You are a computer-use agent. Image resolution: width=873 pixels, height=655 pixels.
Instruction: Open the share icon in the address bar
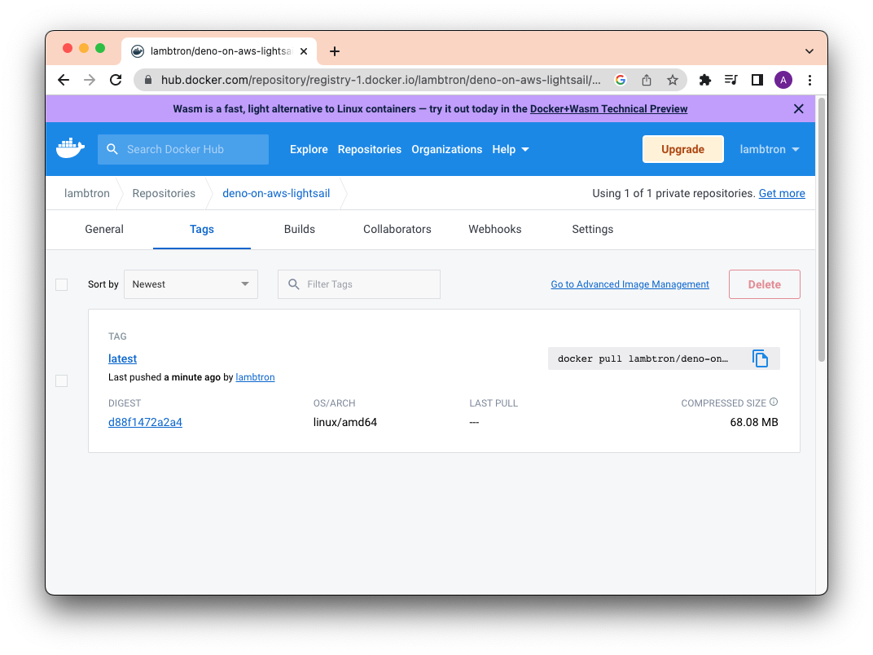point(646,80)
